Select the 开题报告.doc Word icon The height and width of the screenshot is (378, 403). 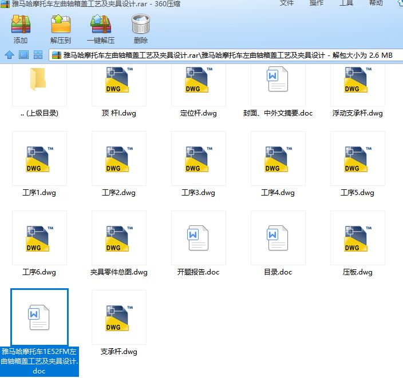(197, 238)
